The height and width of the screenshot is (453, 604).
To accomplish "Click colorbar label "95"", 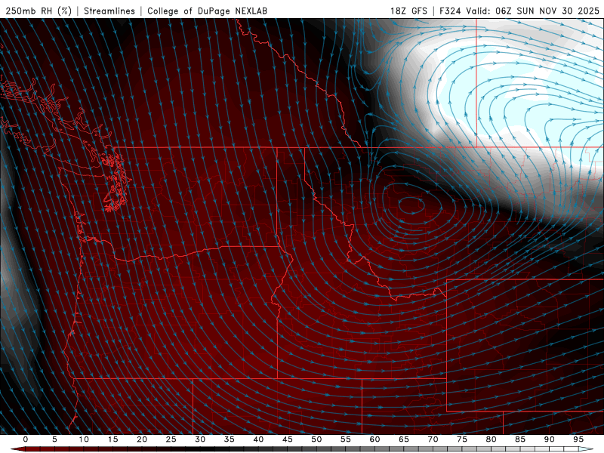I will tap(578, 439).
